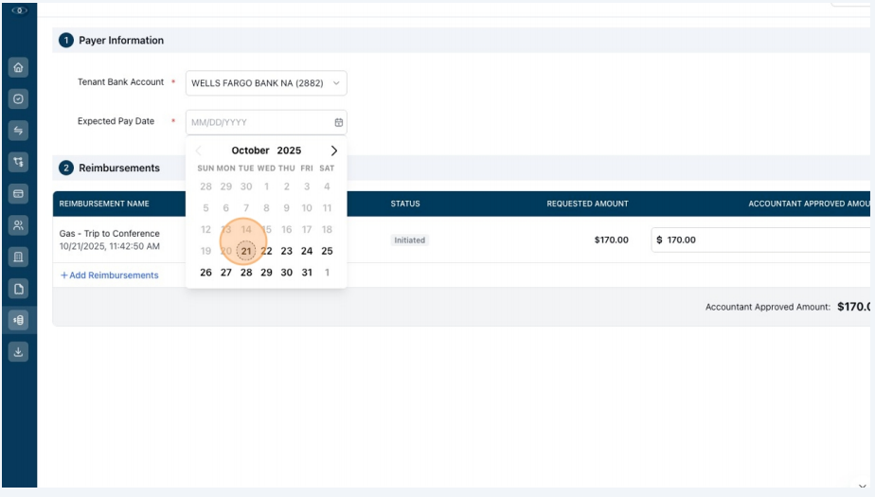
Task: Expand the Tenant Bank Account dropdown
Action: pyautogui.click(x=266, y=83)
